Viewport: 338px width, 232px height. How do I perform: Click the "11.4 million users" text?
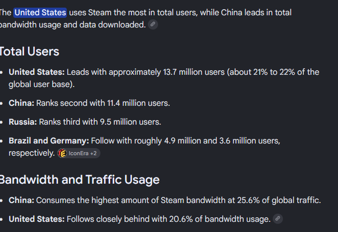pyautogui.click(x=138, y=103)
